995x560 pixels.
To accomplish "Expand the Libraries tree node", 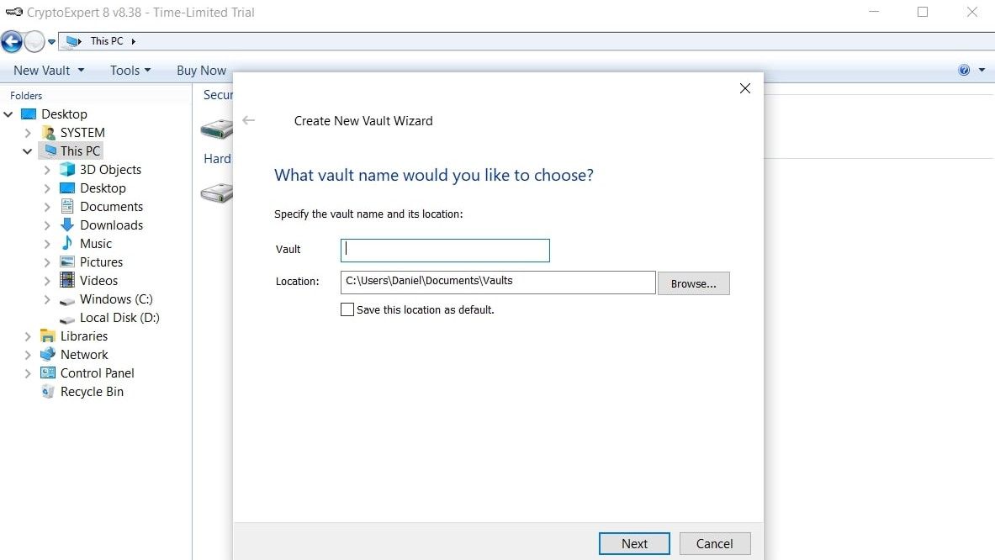I will pyautogui.click(x=28, y=335).
